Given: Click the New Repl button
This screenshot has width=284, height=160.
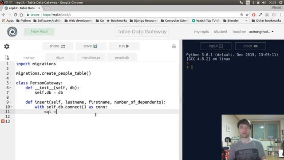Looking at the screenshot, I should [x=39, y=32].
